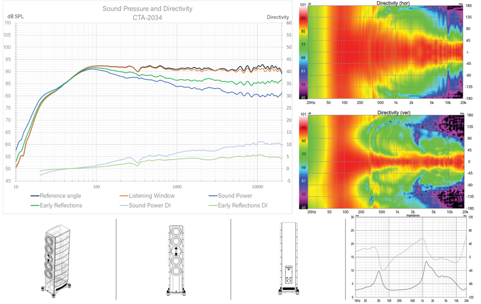
Task: Select the front view speaker drawing
Action: click(x=176, y=261)
